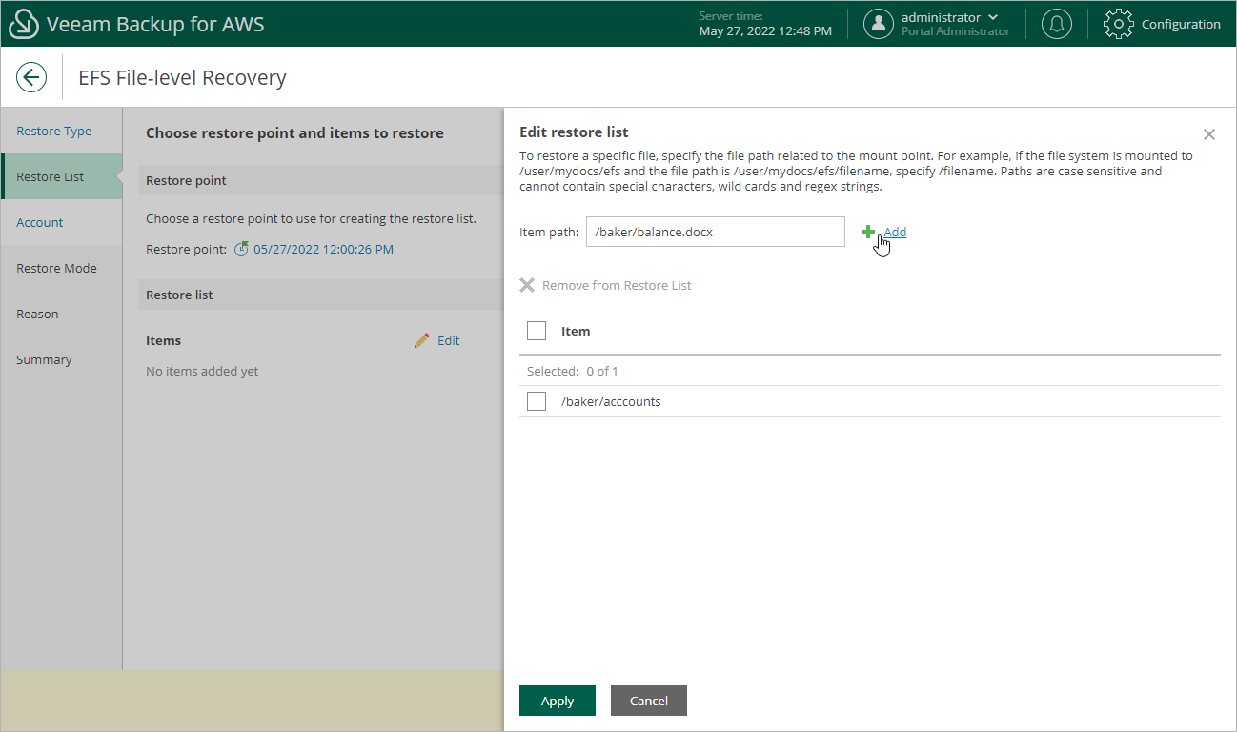Switch to the Summary step

44,359
